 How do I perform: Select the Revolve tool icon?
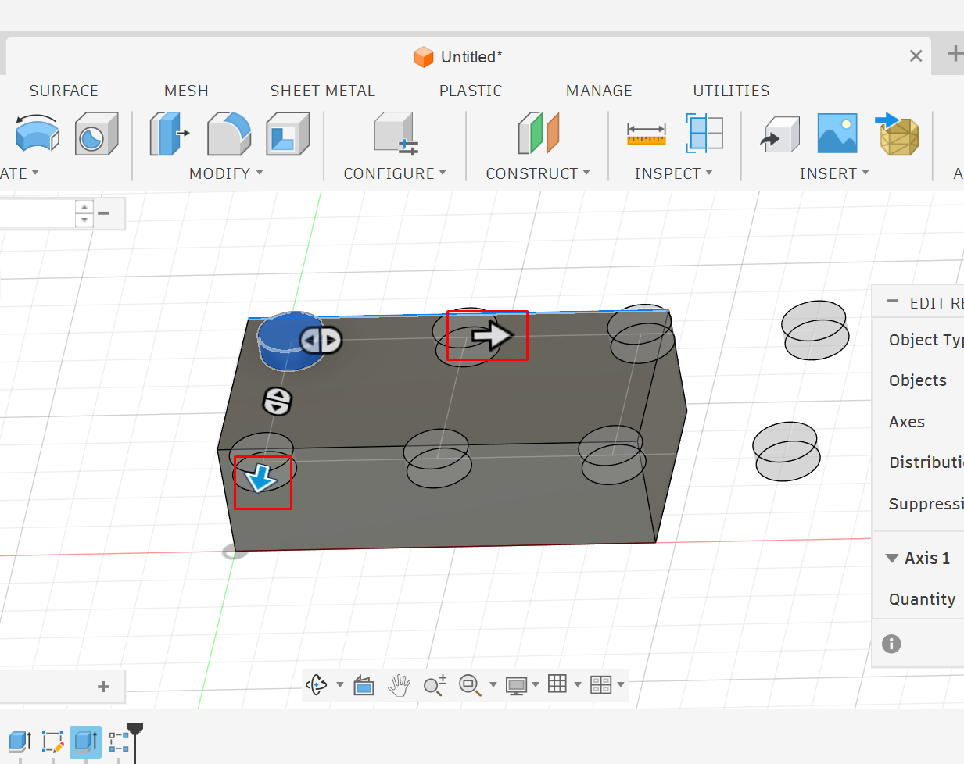pos(38,134)
